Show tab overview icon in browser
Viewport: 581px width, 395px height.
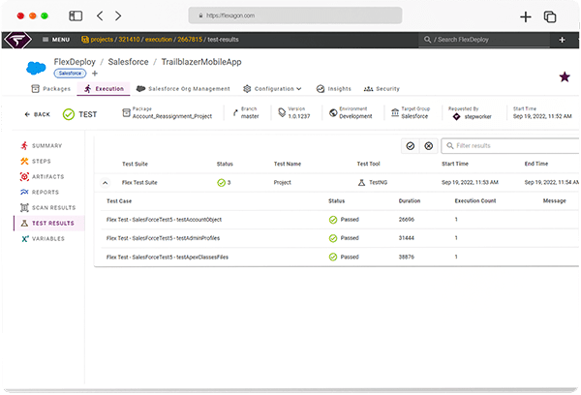550,16
